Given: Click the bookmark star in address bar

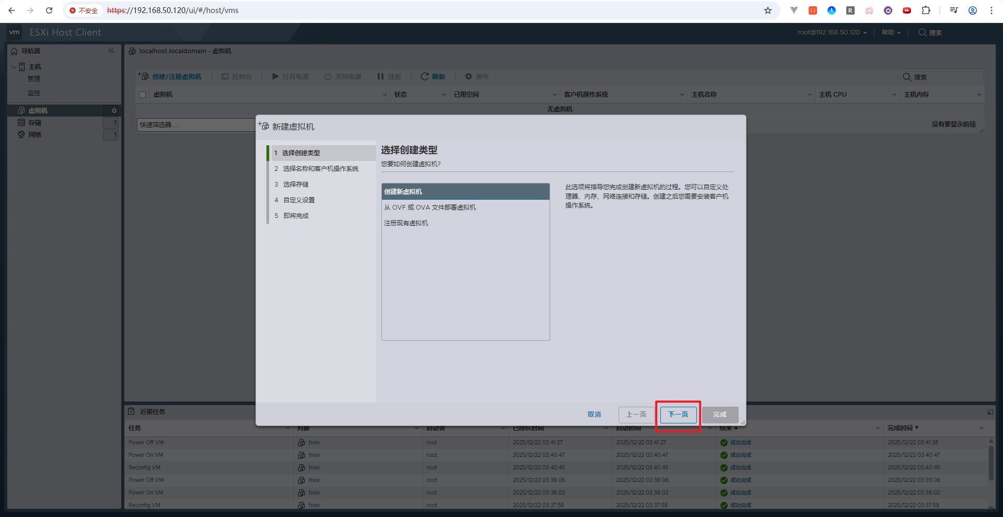Looking at the screenshot, I should tap(767, 10).
